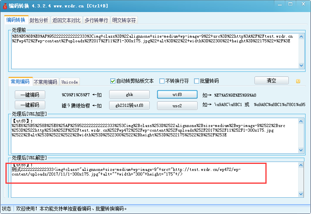Viewport: 311px width, 214px height.
Task: Click the 一键编码 button
Action: pyautogui.click(x=30, y=95)
